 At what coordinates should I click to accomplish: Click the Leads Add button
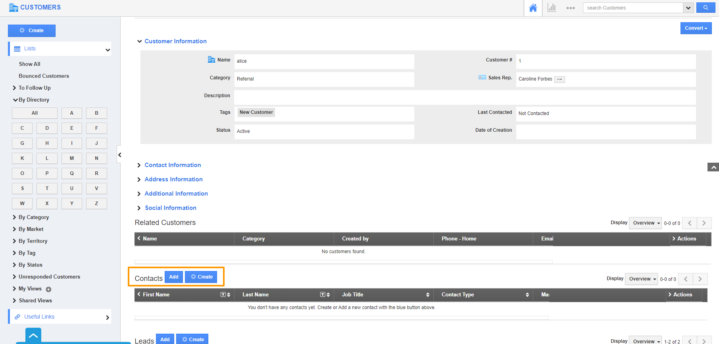(x=165, y=339)
